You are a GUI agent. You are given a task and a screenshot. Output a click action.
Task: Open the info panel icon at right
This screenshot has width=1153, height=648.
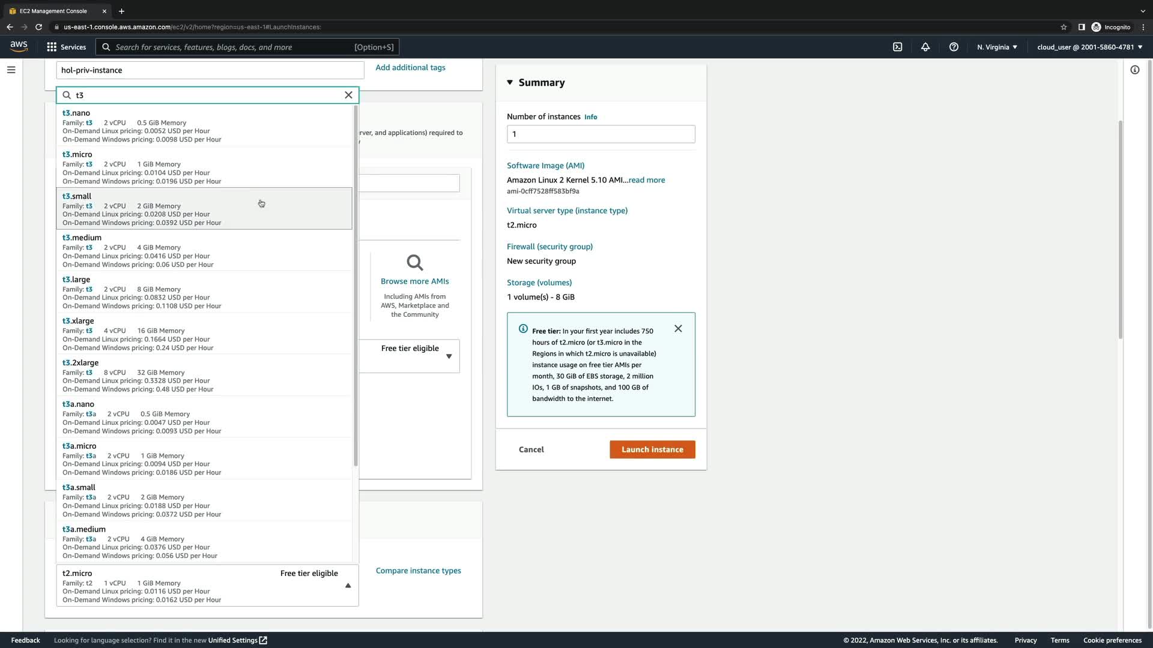[1134, 70]
